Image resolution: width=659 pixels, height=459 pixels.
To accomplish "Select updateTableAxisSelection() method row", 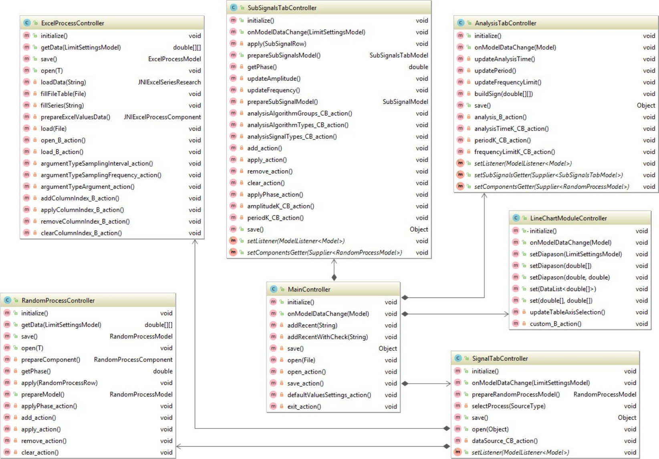I will pyautogui.click(x=567, y=312).
